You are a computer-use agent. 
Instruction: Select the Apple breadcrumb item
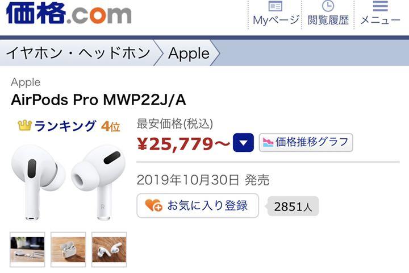189,53
